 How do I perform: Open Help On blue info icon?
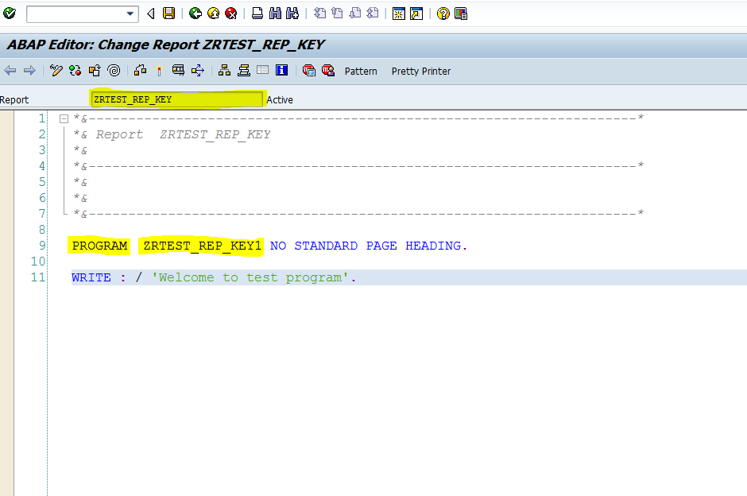(x=281, y=71)
